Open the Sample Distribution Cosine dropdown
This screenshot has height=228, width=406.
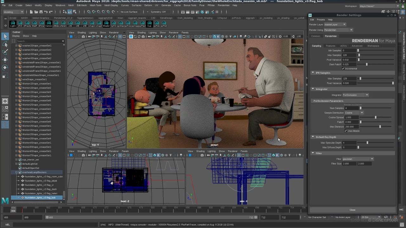pyautogui.click(x=354, y=113)
